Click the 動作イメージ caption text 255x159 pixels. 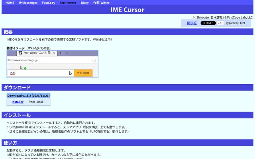pos(16,48)
